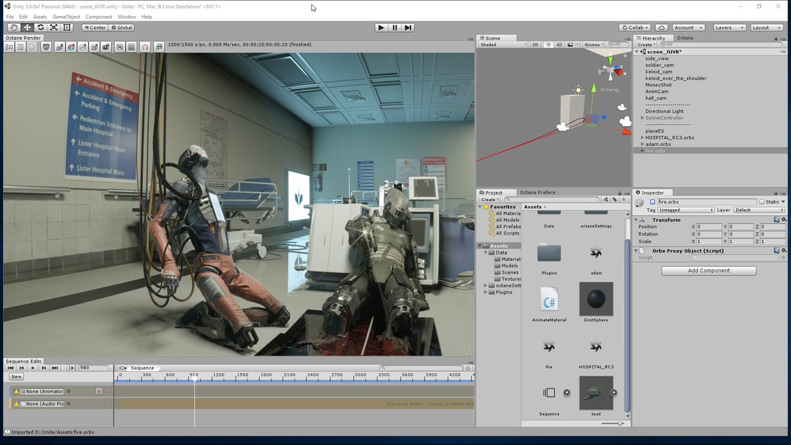Toggle 2D view mode in Scene view
This screenshot has height=445, width=791.
(535, 45)
